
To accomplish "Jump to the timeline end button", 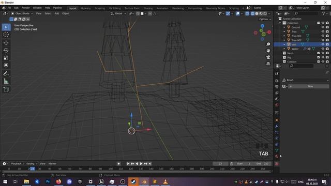I will (x=150, y=164).
